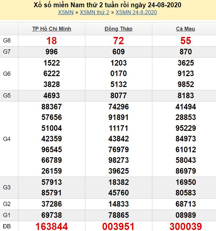Open the XSMN 24-8-2020 breadcrumb link

pyautogui.click(x=136, y=13)
